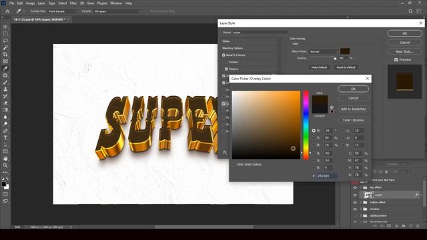The width and height of the screenshot is (427, 240).
Task: Hide the top effect group layer
Action: [x=355, y=188]
